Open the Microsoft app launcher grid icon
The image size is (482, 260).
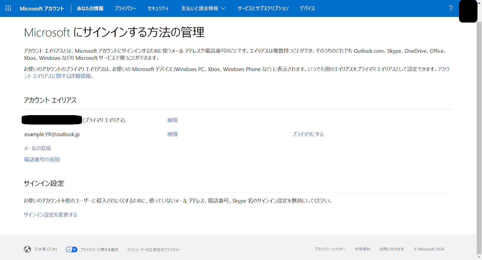pyautogui.click(x=8, y=8)
